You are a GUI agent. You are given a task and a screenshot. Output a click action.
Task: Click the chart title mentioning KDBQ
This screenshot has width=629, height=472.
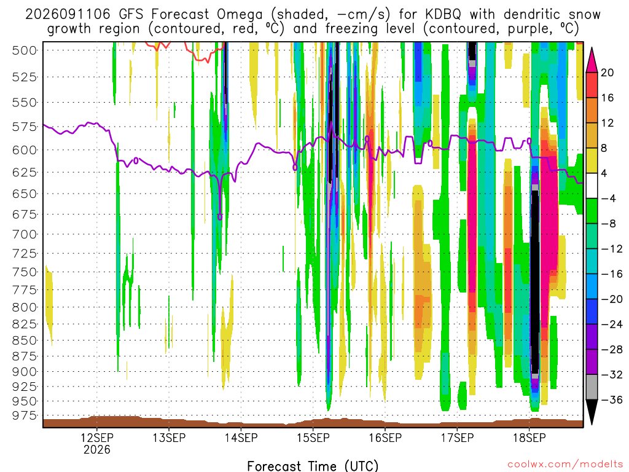tap(313, 22)
